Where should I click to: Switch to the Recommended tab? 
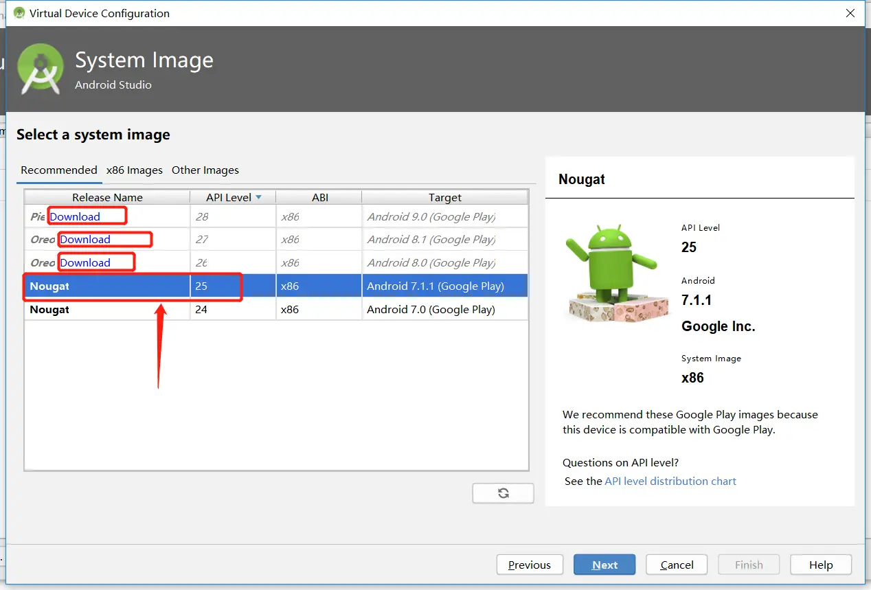(x=59, y=170)
